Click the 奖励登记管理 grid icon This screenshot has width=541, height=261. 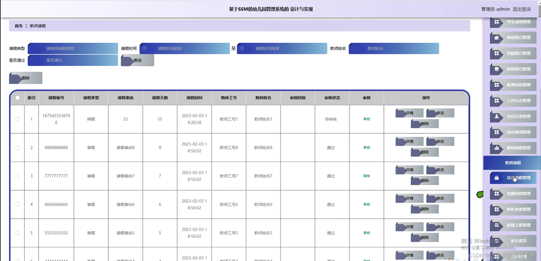pos(496,53)
